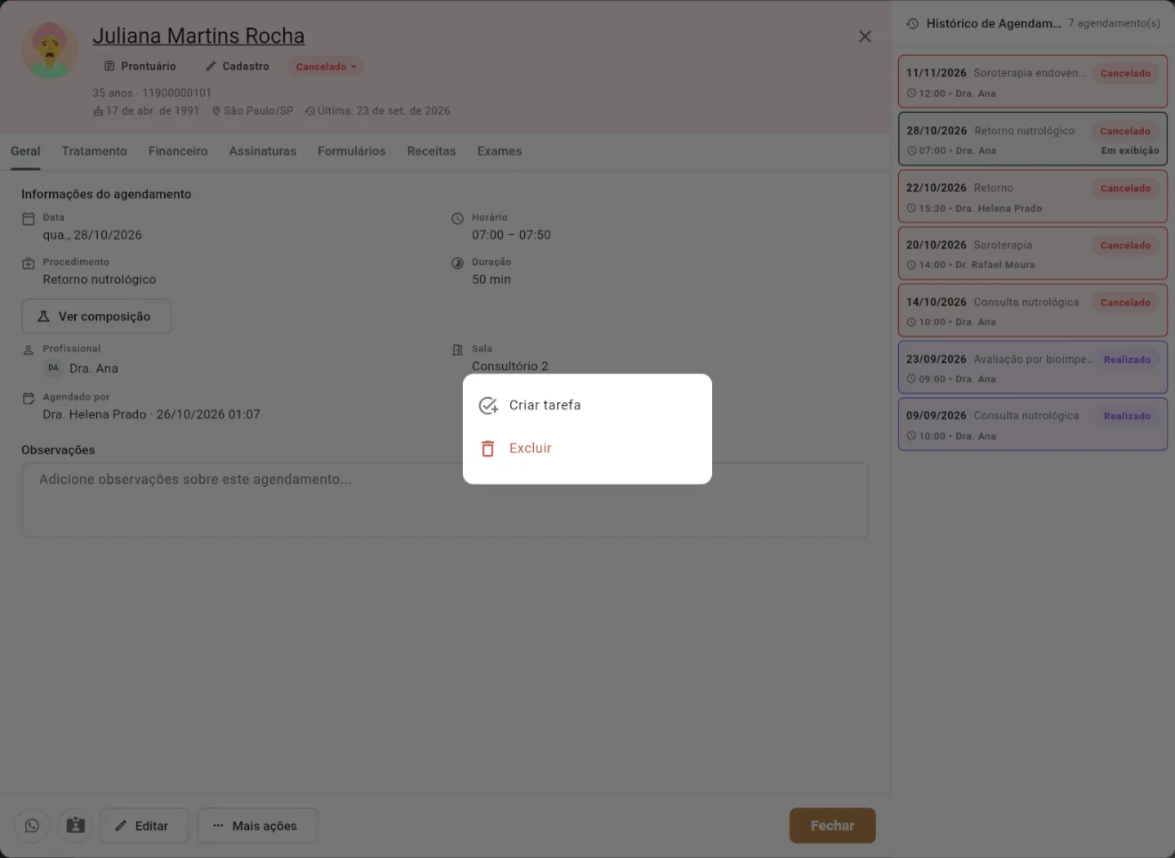Open the Prontuário button
The height and width of the screenshot is (858, 1175).
coord(140,67)
